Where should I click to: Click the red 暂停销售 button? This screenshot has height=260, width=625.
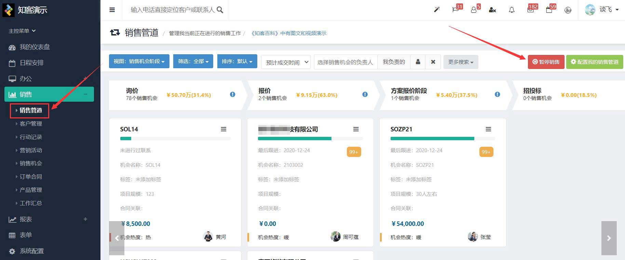546,62
